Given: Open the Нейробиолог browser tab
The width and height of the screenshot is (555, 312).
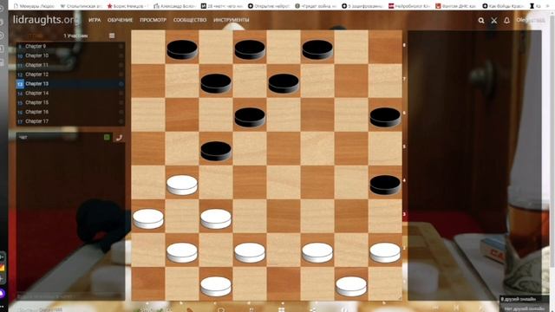Looking at the screenshot, I should 408,6.
